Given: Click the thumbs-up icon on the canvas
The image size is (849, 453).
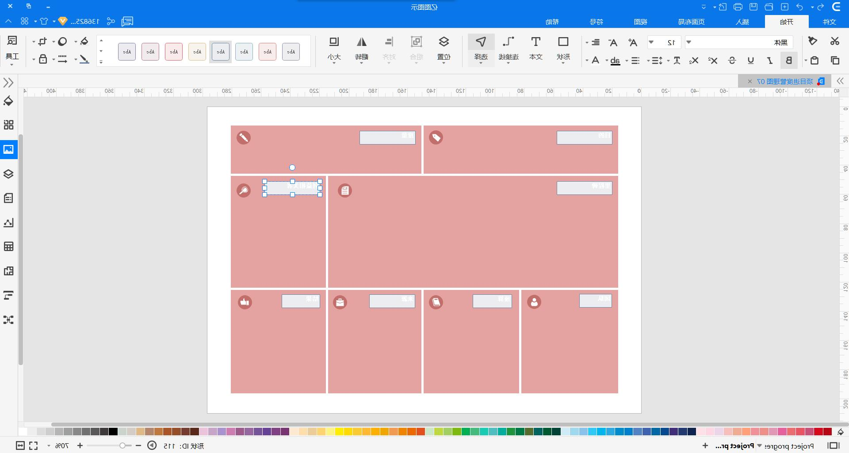Looking at the screenshot, I should (x=245, y=302).
